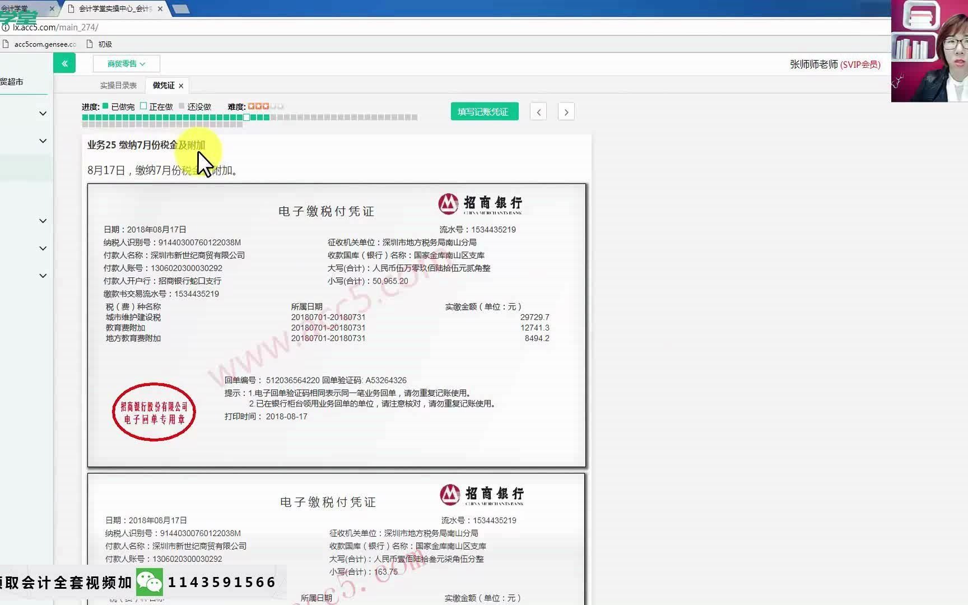Expand the second sidebar chevron from the top
968x605 pixels.
click(43, 141)
